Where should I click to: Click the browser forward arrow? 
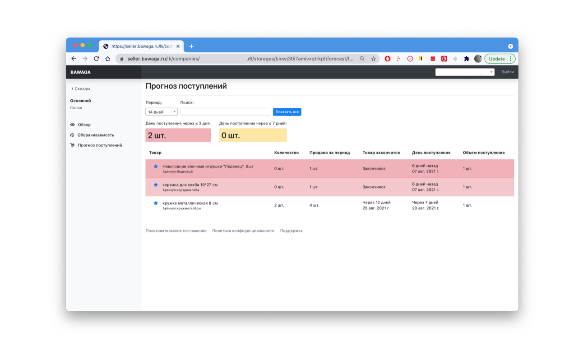click(x=85, y=59)
